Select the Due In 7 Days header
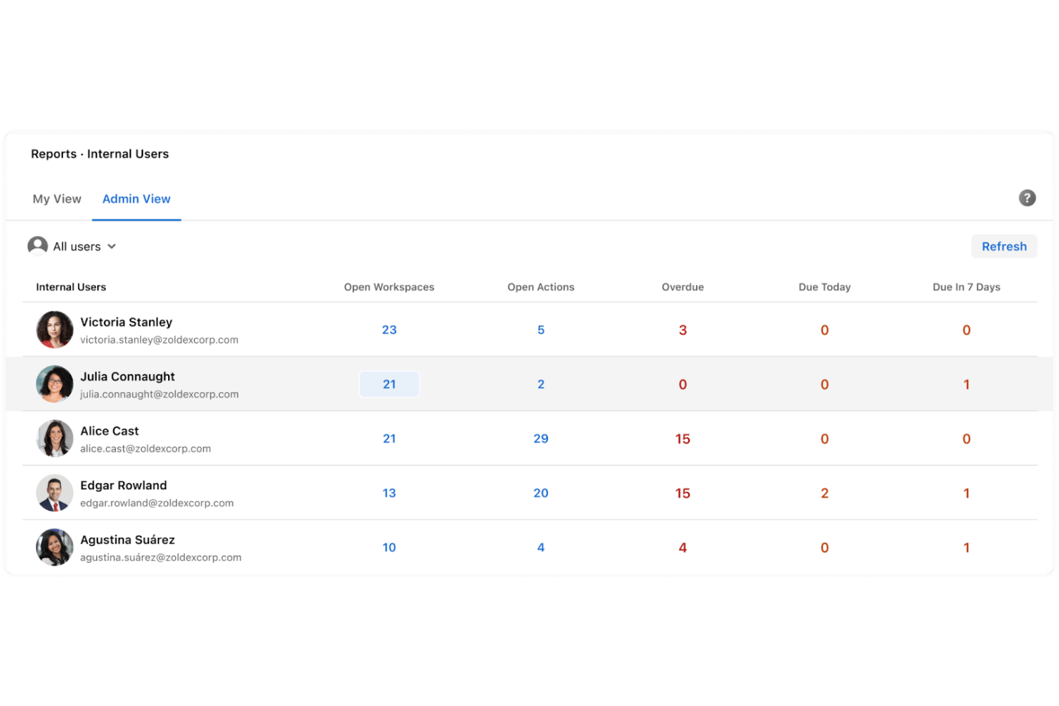The image size is (1059, 706). tap(966, 287)
